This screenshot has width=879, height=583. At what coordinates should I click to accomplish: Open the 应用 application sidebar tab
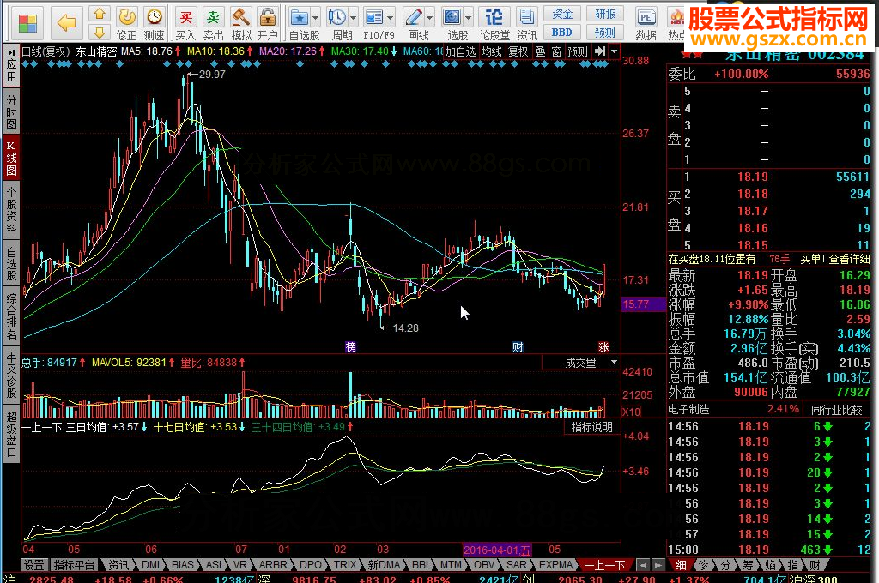point(11,66)
